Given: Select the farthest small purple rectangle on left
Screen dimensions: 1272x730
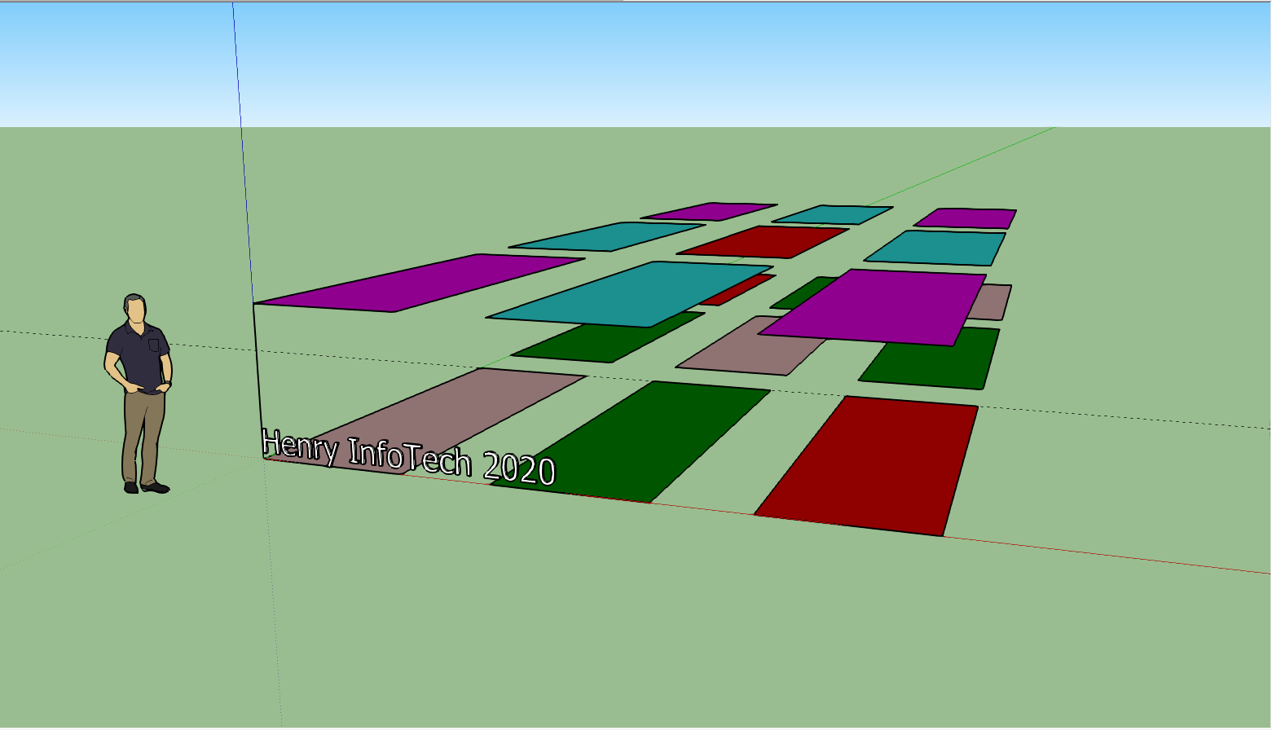Looking at the screenshot, I should click(x=709, y=211).
